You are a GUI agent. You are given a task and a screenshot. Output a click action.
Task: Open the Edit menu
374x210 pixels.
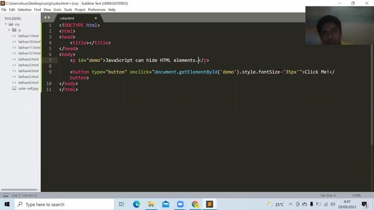tap(12, 10)
